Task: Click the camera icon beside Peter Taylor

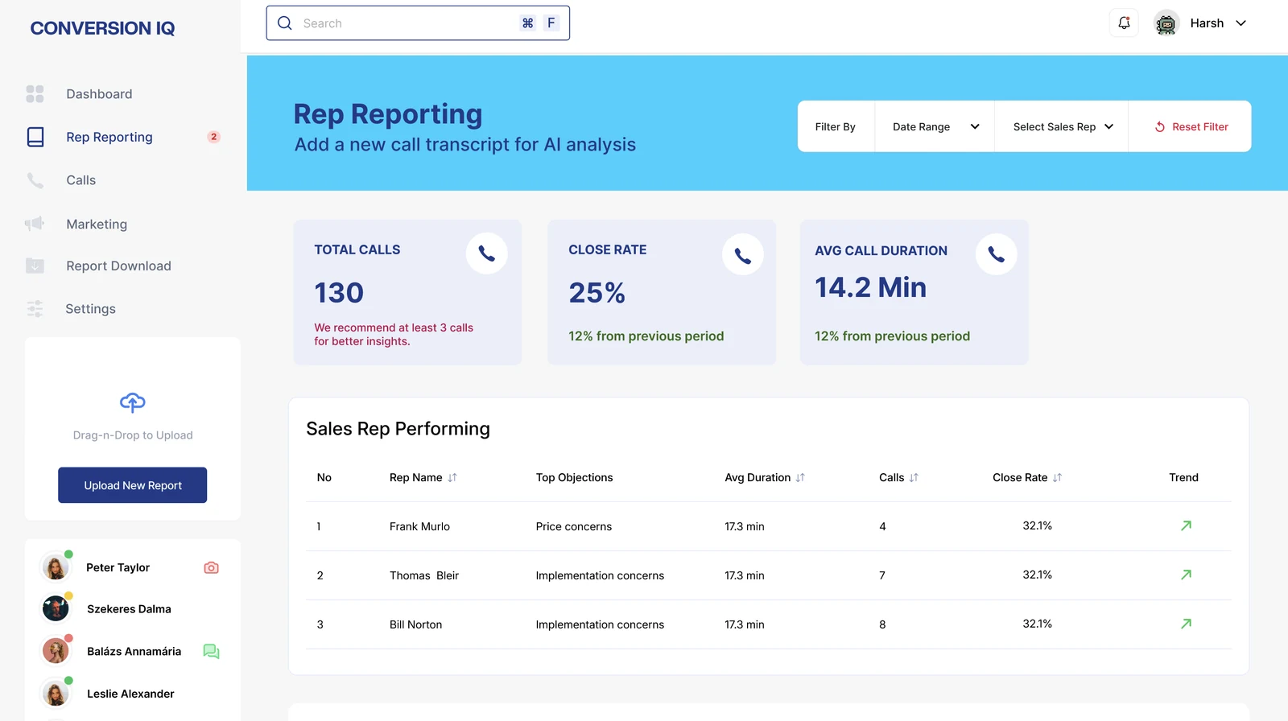Action: coord(211,567)
